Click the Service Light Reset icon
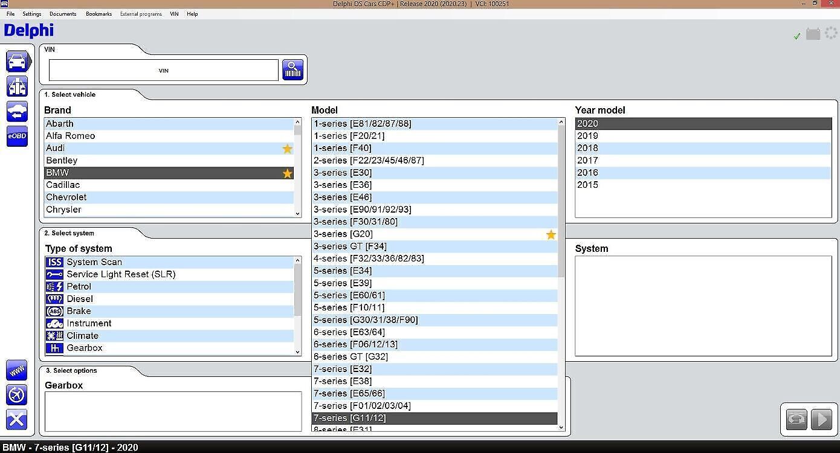 54,274
